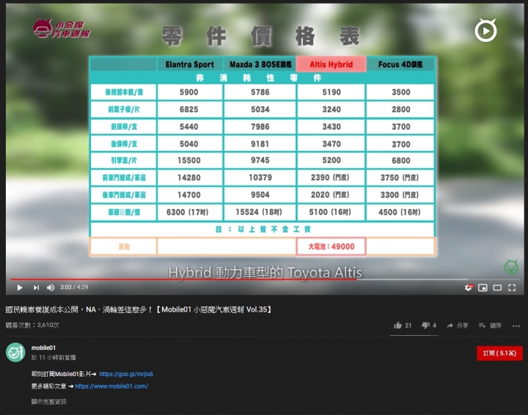Viewport: 528px width, 415px height.
Task: Click the green channel branding icon in video
Action: pyautogui.click(x=511, y=267)
